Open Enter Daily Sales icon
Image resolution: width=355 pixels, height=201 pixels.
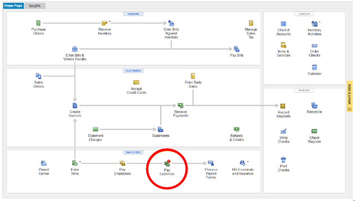point(193,76)
